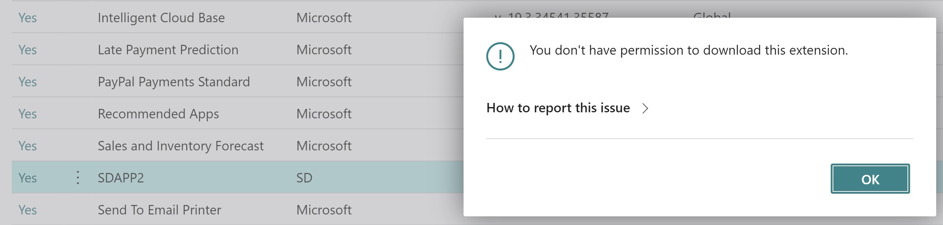This screenshot has width=943, height=225.
Task: Click Yes link in the Late Payment Prediction row
Action: [x=28, y=50]
